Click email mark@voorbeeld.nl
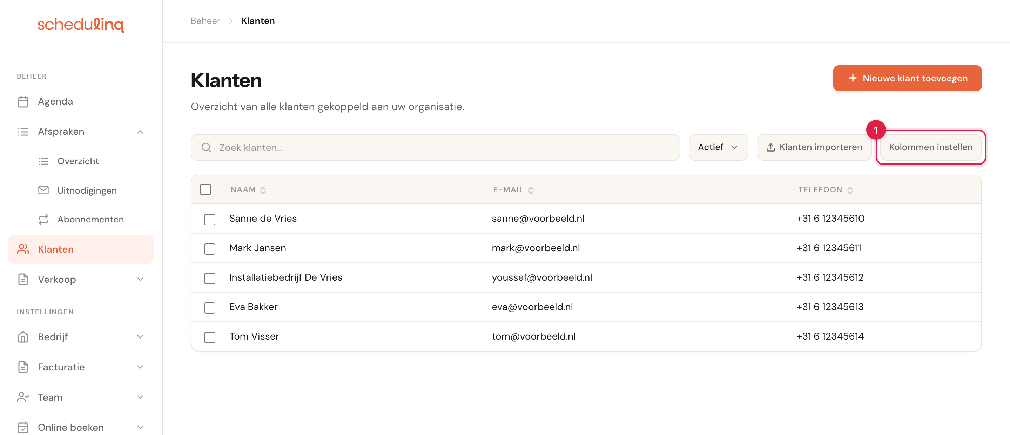This screenshot has width=1010, height=435. (536, 248)
